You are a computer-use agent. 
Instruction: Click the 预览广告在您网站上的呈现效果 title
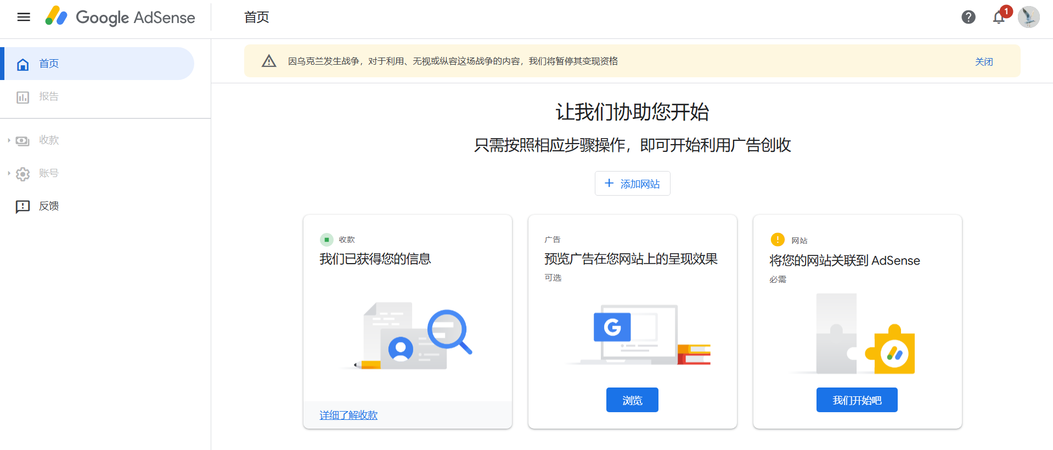pos(631,259)
